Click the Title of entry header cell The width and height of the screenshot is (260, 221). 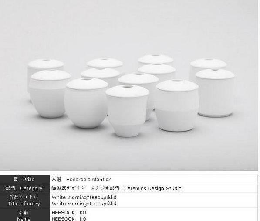click(x=25, y=201)
